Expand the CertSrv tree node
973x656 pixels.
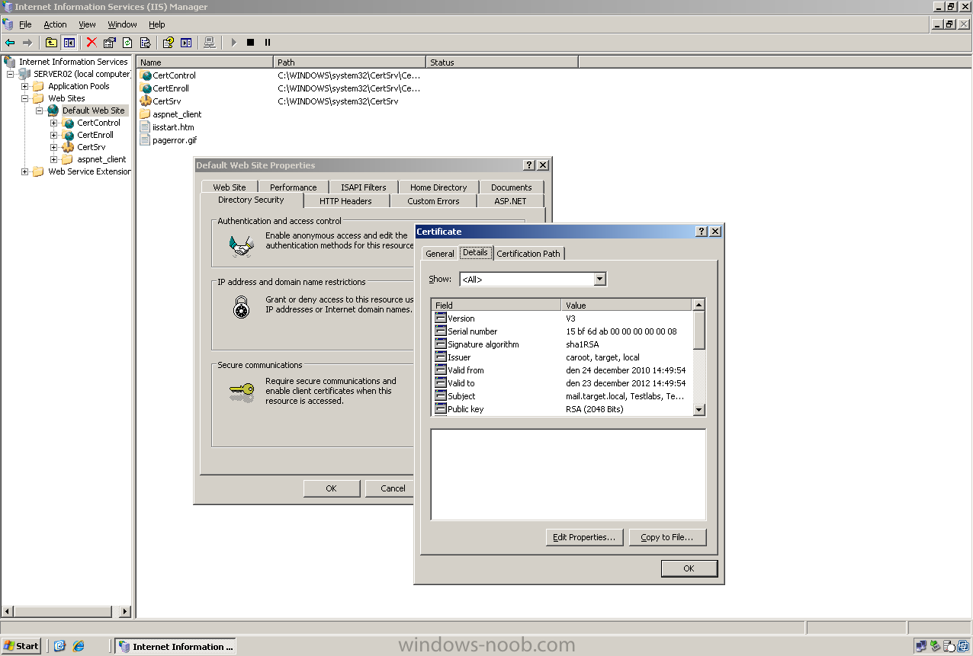pyautogui.click(x=54, y=147)
